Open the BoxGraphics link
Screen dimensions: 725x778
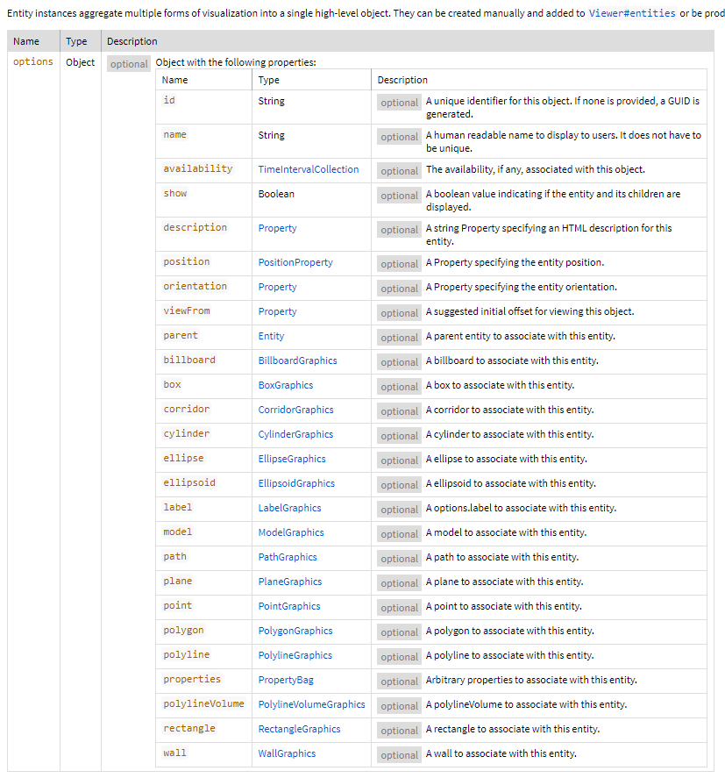[x=286, y=385]
